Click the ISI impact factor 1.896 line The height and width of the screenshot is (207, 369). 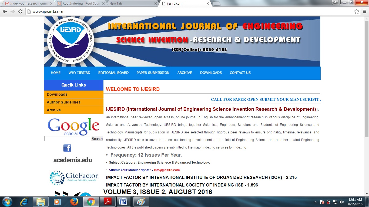182,185
